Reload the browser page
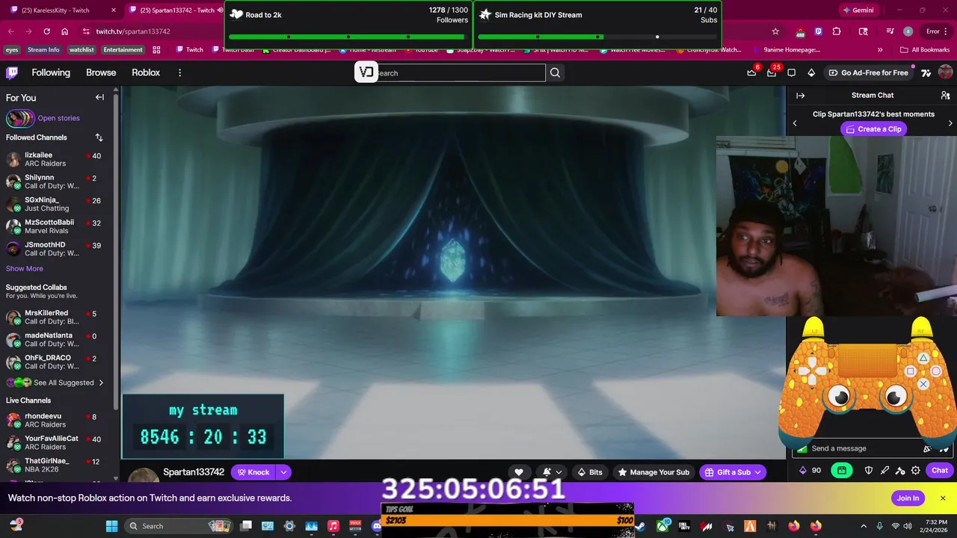Screen dimensions: 957x538 [x=46, y=31]
